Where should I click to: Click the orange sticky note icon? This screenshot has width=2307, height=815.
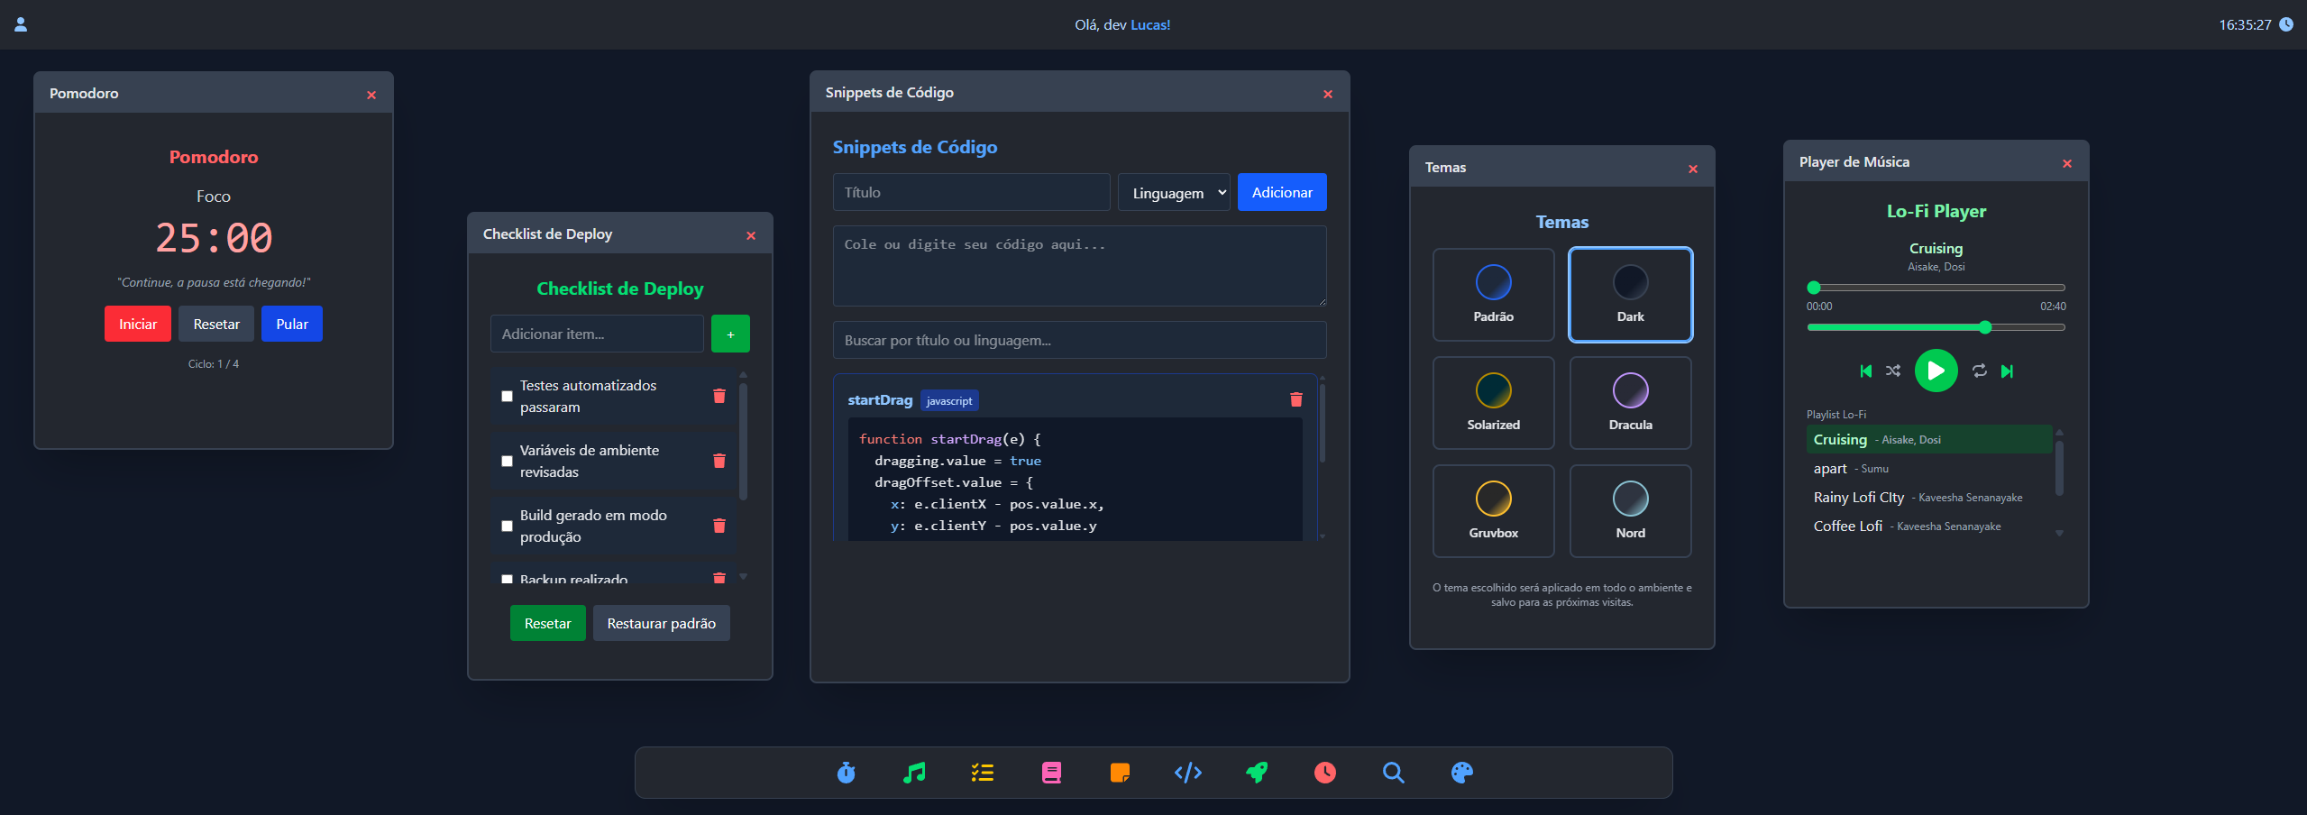click(x=1119, y=773)
